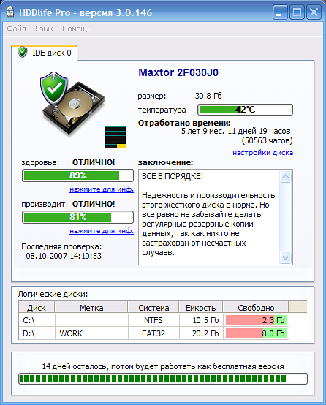This screenshot has height=405, width=326.
Task: Click the black striped level indicator icon
Action: coord(115,137)
